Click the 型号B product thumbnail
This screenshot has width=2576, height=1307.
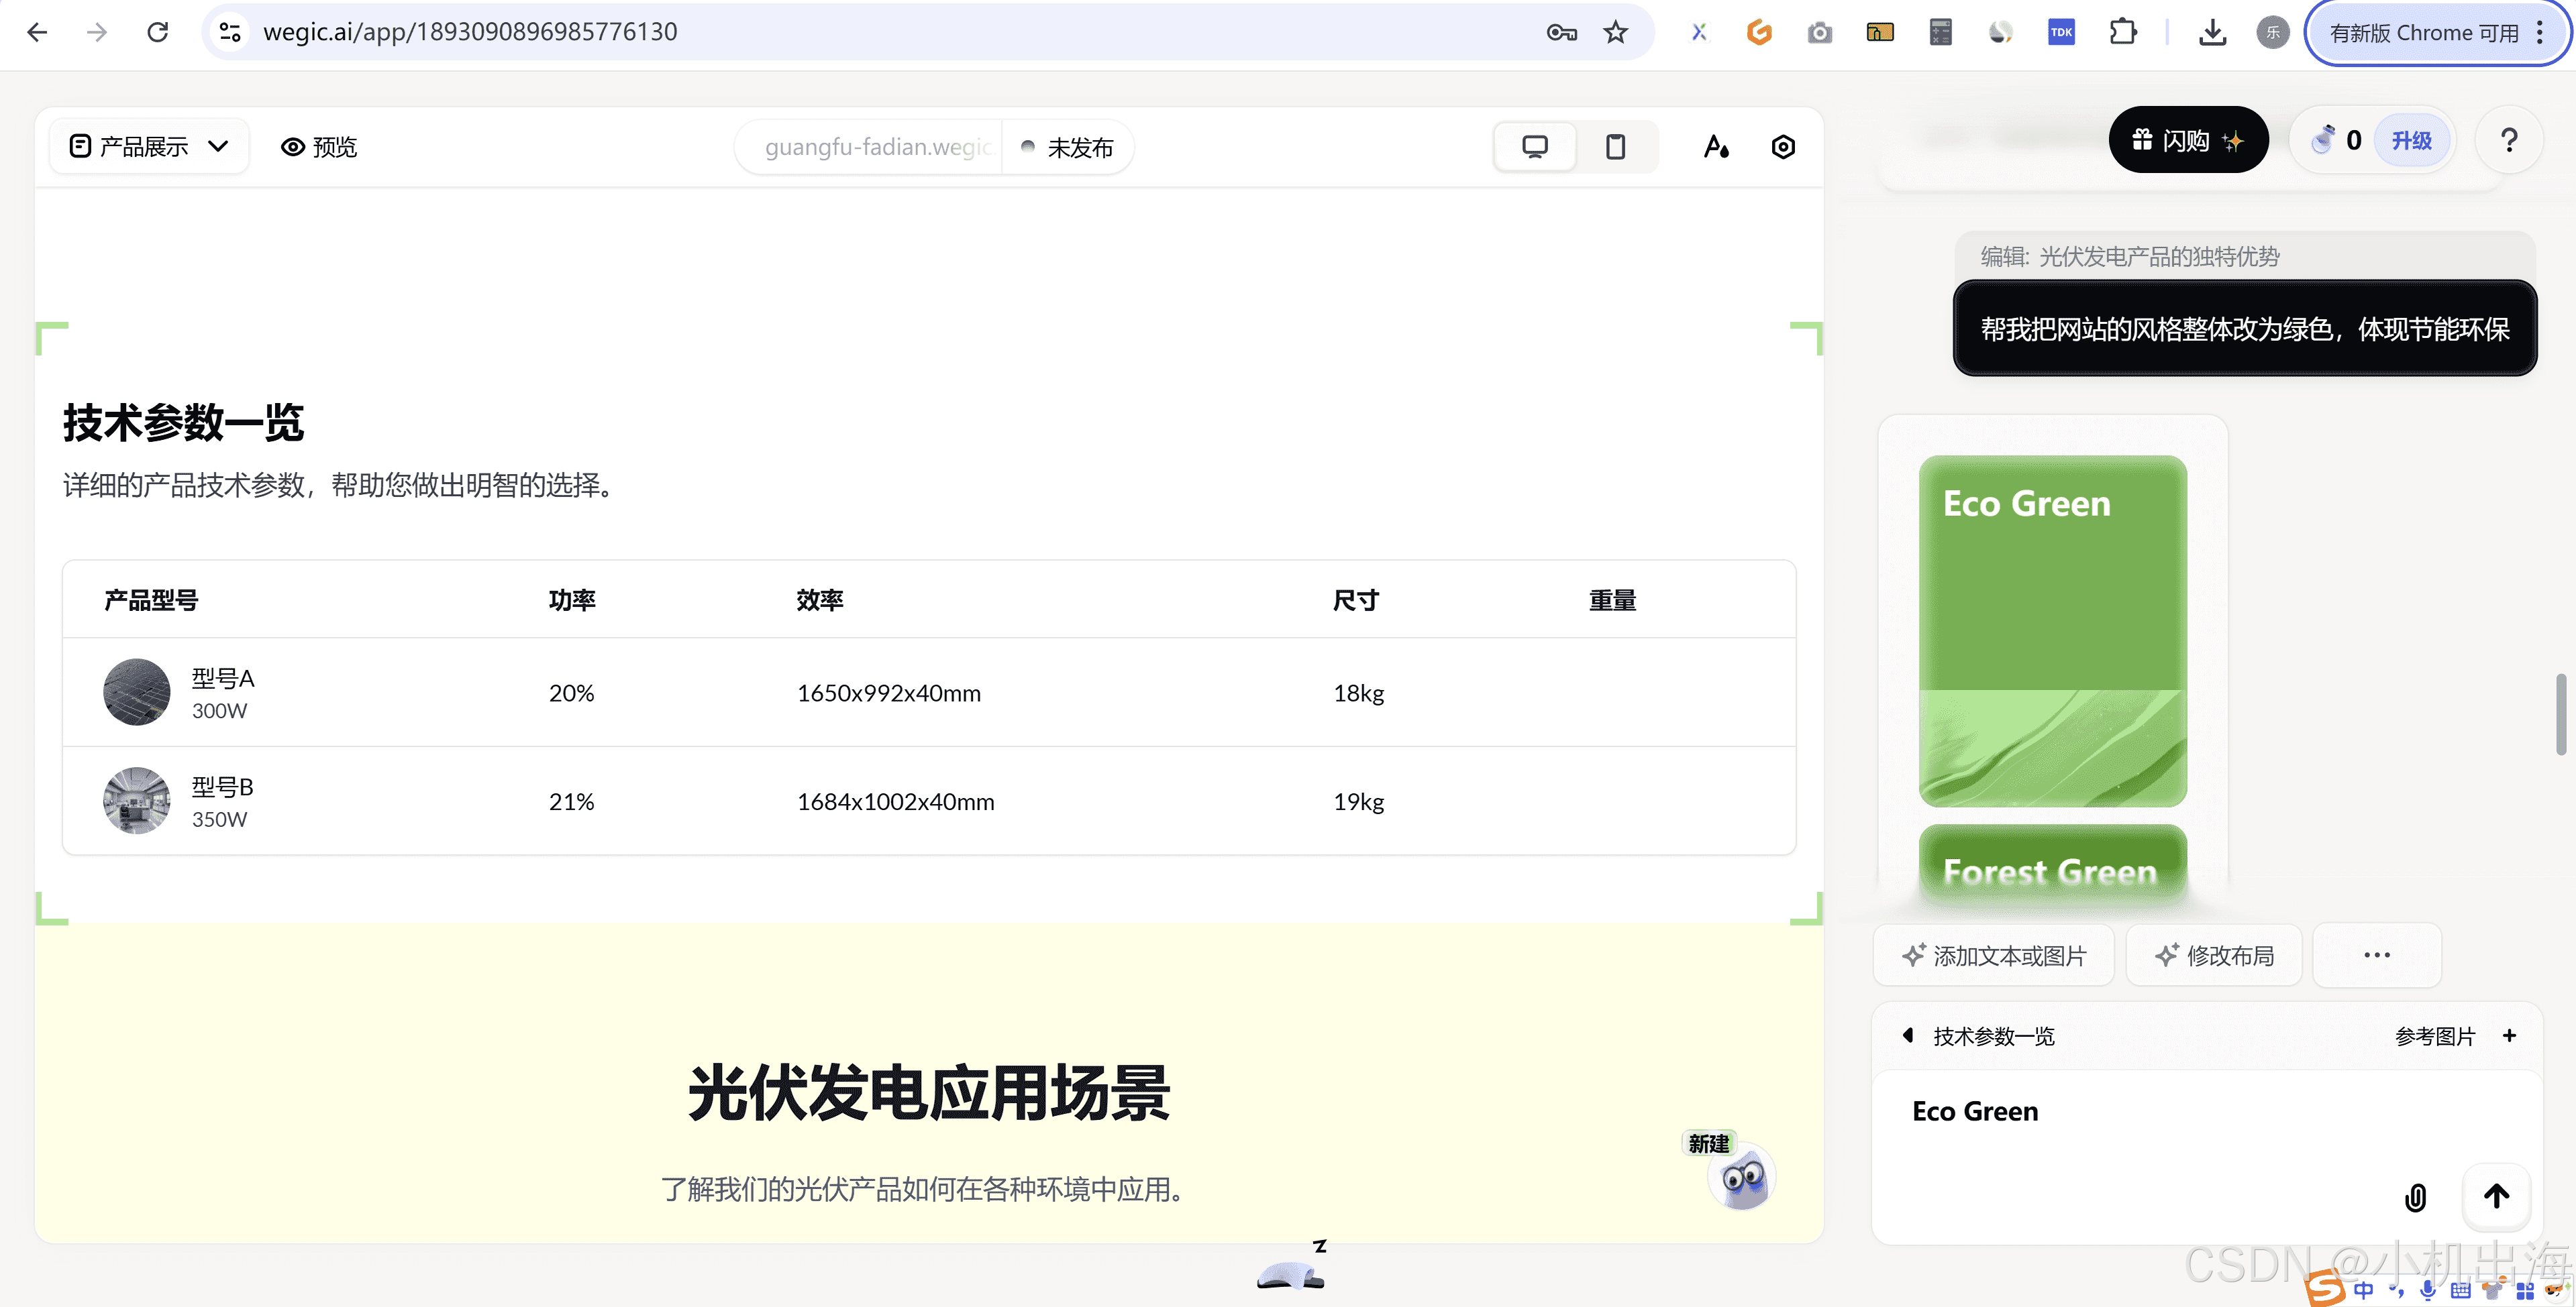click(x=137, y=801)
